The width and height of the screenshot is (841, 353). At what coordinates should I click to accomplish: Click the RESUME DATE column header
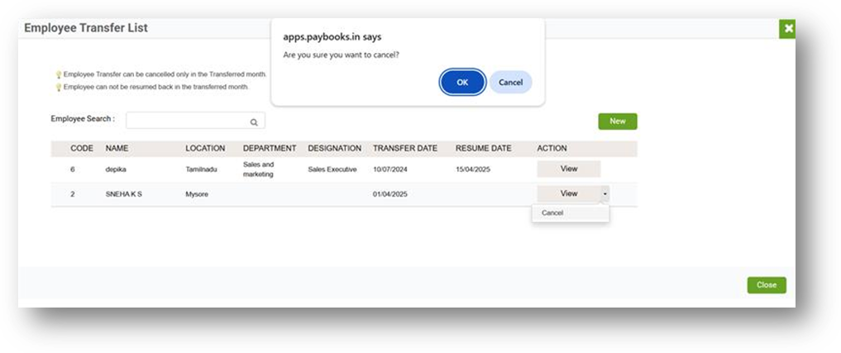pyautogui.click(x=483, y=148)
